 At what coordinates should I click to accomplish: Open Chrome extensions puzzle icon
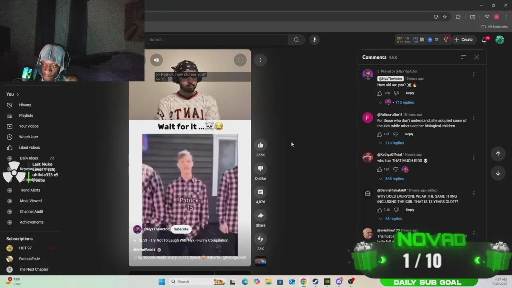[458, 17]
